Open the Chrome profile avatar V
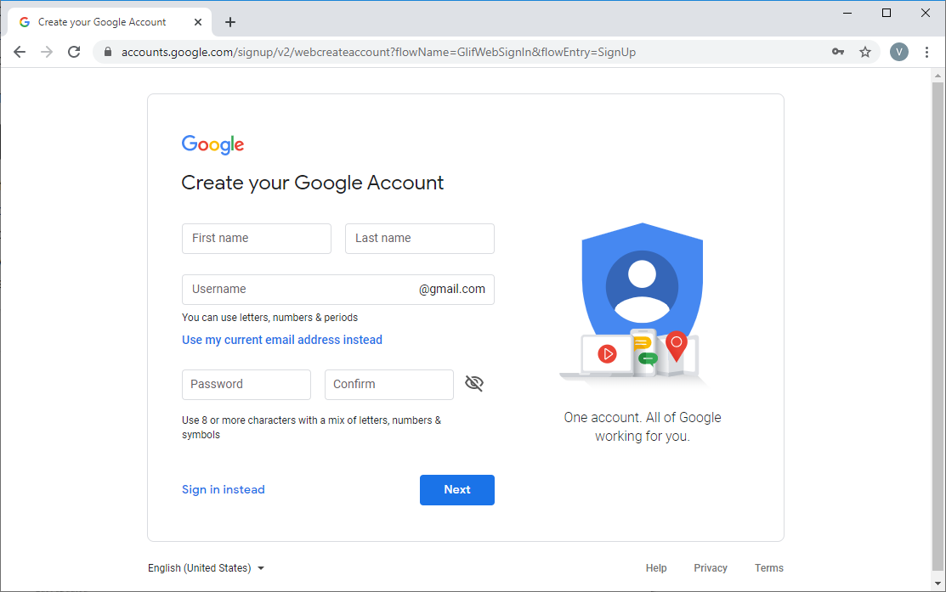The image size is (946, 592). [899, 52]
